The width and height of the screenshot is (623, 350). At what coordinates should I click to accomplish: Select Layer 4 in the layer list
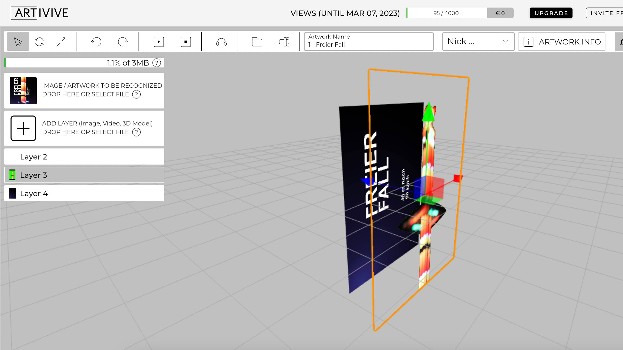point(84,193)
